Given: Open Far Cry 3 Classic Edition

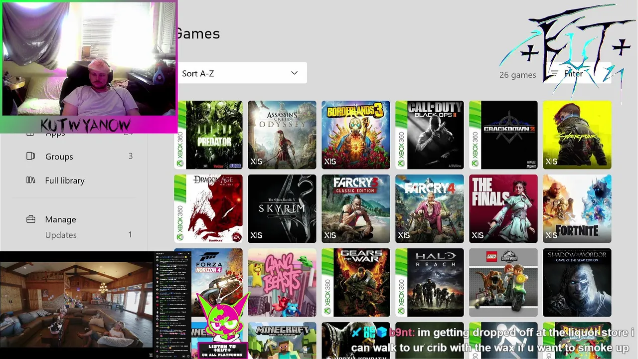Looking at the screenshot, I should point(356,209).
